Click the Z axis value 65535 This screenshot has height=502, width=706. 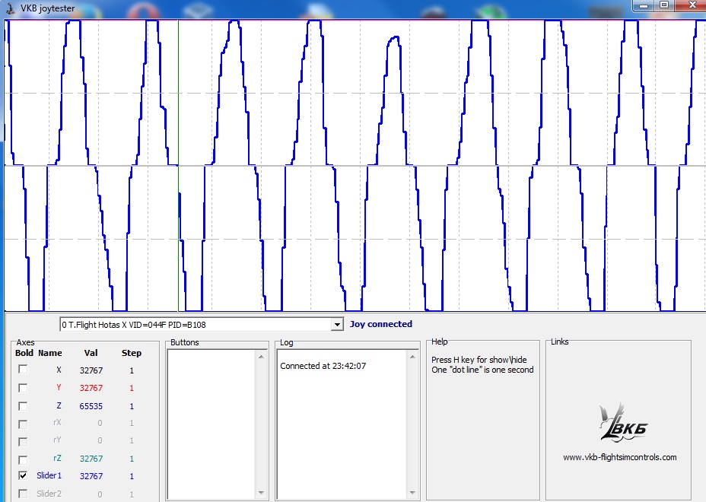pyautogui.click(x=91, y=406)
